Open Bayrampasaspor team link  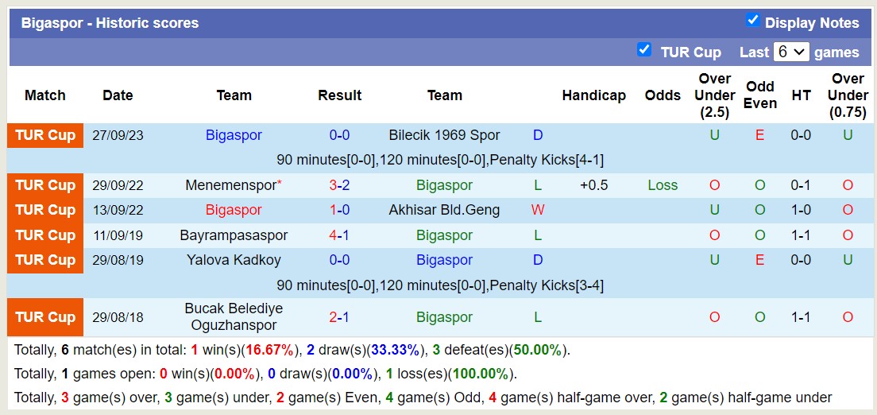tap(234, 235)
